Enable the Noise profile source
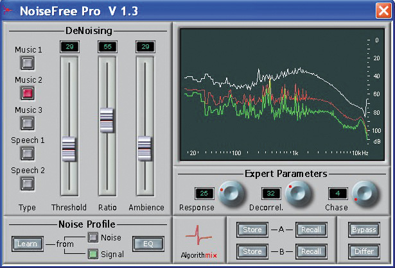Viewport: 395px width, 268px height. pos(94,237)
